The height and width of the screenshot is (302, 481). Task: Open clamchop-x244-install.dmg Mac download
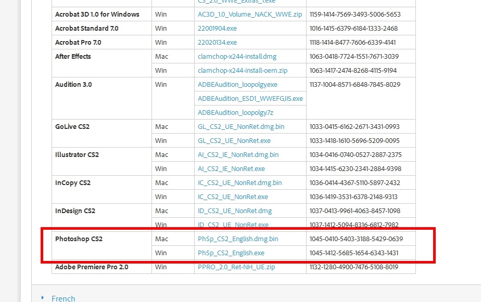click(x=237, y=57)
